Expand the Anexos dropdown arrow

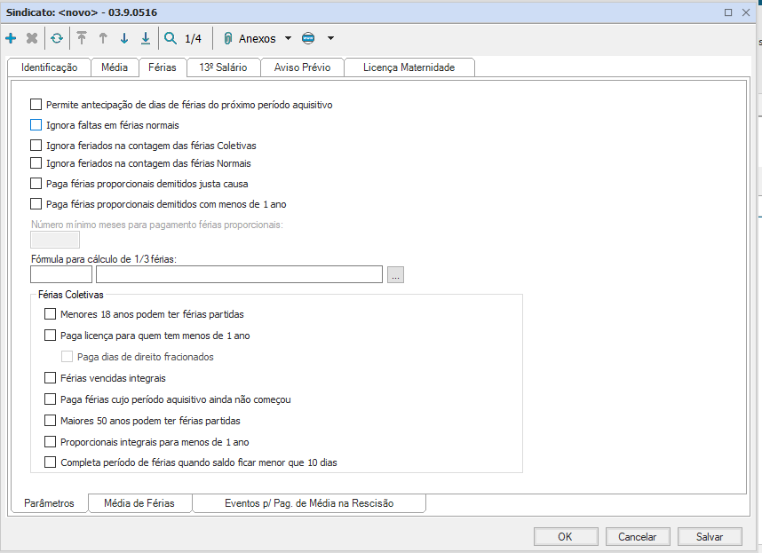tap(288, 38)
